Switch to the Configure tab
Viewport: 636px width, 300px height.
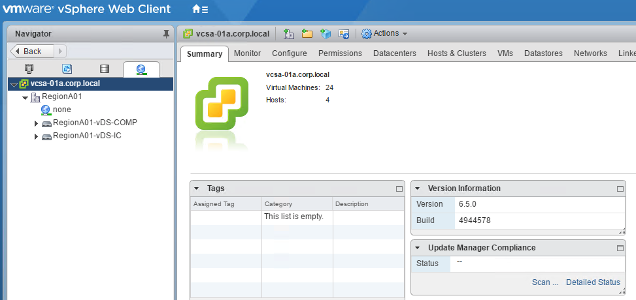pyautogui.click(x=290, y=53)
